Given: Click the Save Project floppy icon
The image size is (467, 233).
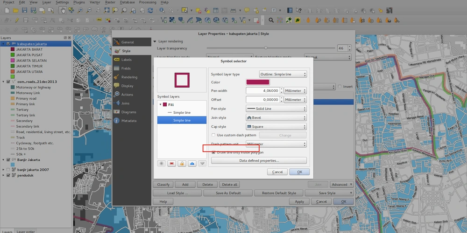Looking at the screenshot, I should tap(24, 10).
